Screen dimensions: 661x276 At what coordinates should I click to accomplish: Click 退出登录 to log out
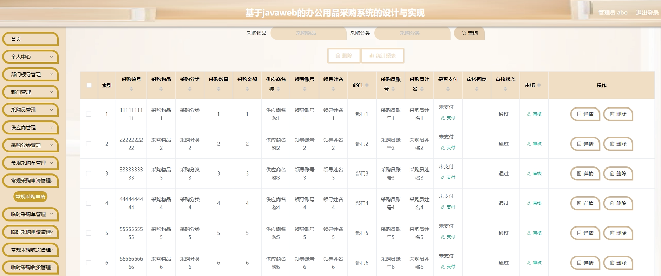(647, 13)
